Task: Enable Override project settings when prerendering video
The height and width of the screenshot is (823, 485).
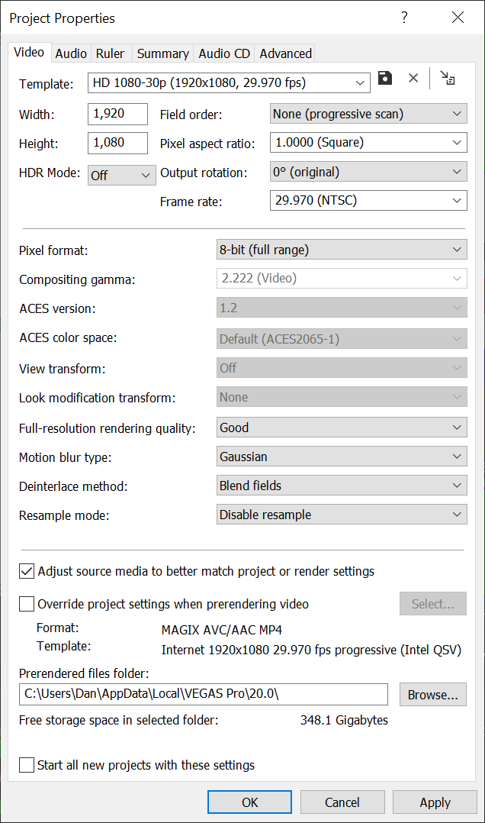Action: (27, 604)
